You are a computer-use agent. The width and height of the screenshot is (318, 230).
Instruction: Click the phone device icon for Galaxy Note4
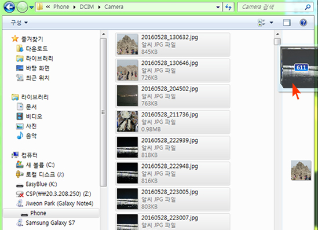[x=20, y=203]
